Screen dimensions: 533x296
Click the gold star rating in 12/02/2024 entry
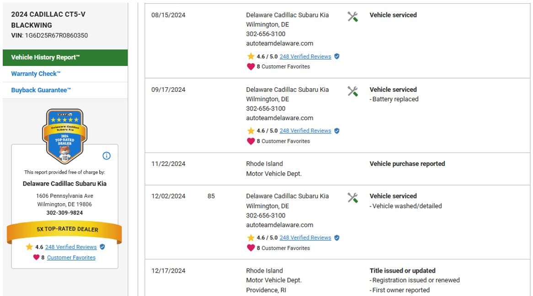point(251,238)
